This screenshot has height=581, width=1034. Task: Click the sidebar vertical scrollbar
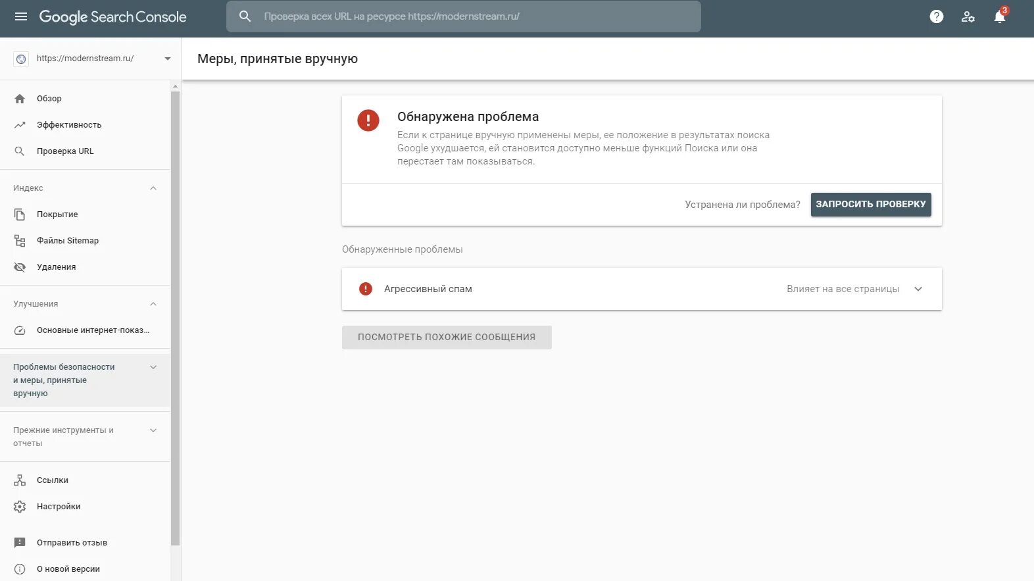tap(175, 318)
